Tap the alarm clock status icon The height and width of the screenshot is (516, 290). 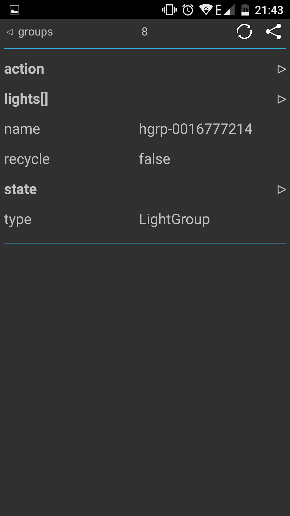[188, 10]
